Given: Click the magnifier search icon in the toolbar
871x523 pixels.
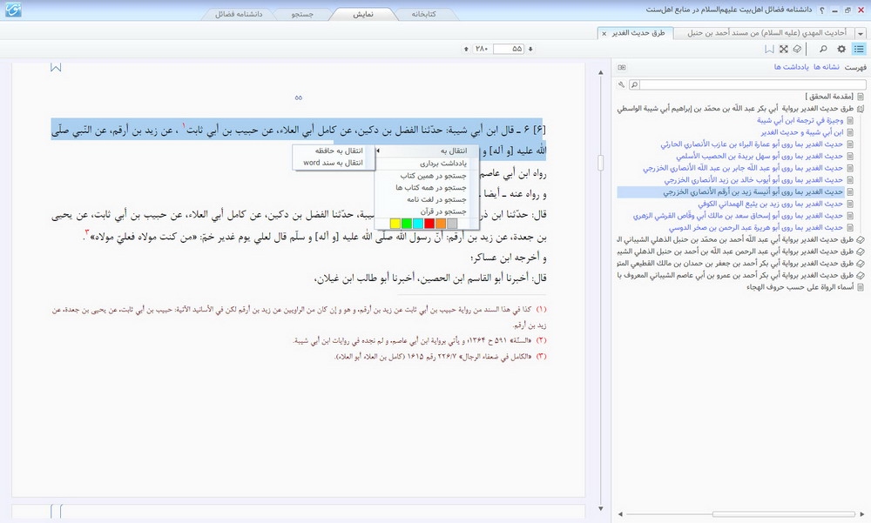Looking at the screenshot, I should tap(823, 49).
